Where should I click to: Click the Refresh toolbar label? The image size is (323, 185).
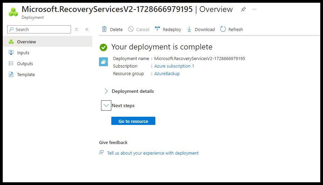coord(236,29)
